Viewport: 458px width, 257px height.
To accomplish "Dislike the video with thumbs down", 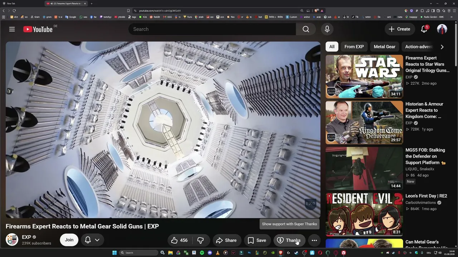I will (x=201, y=240).
